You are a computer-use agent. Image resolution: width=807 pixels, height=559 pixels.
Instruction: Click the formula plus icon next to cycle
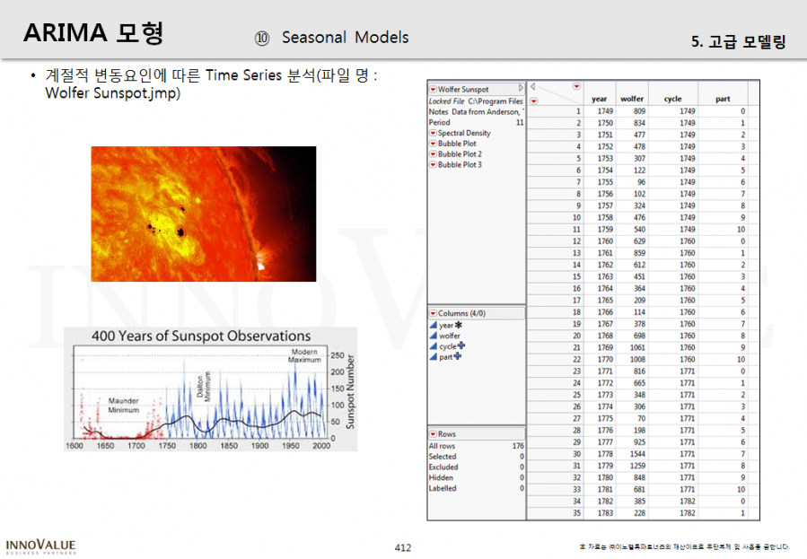pos(461,345)
